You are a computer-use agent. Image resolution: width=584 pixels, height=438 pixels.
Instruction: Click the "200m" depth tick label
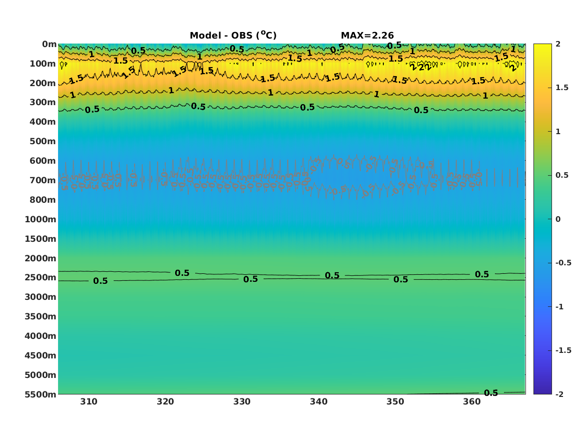(x=43, y=83)
